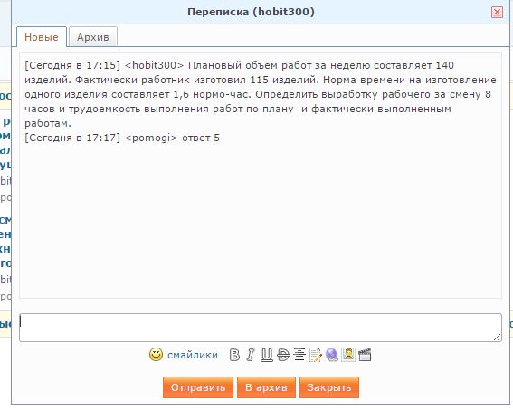
Task: Insert a video using clapperboard icon
Action: 365,355
